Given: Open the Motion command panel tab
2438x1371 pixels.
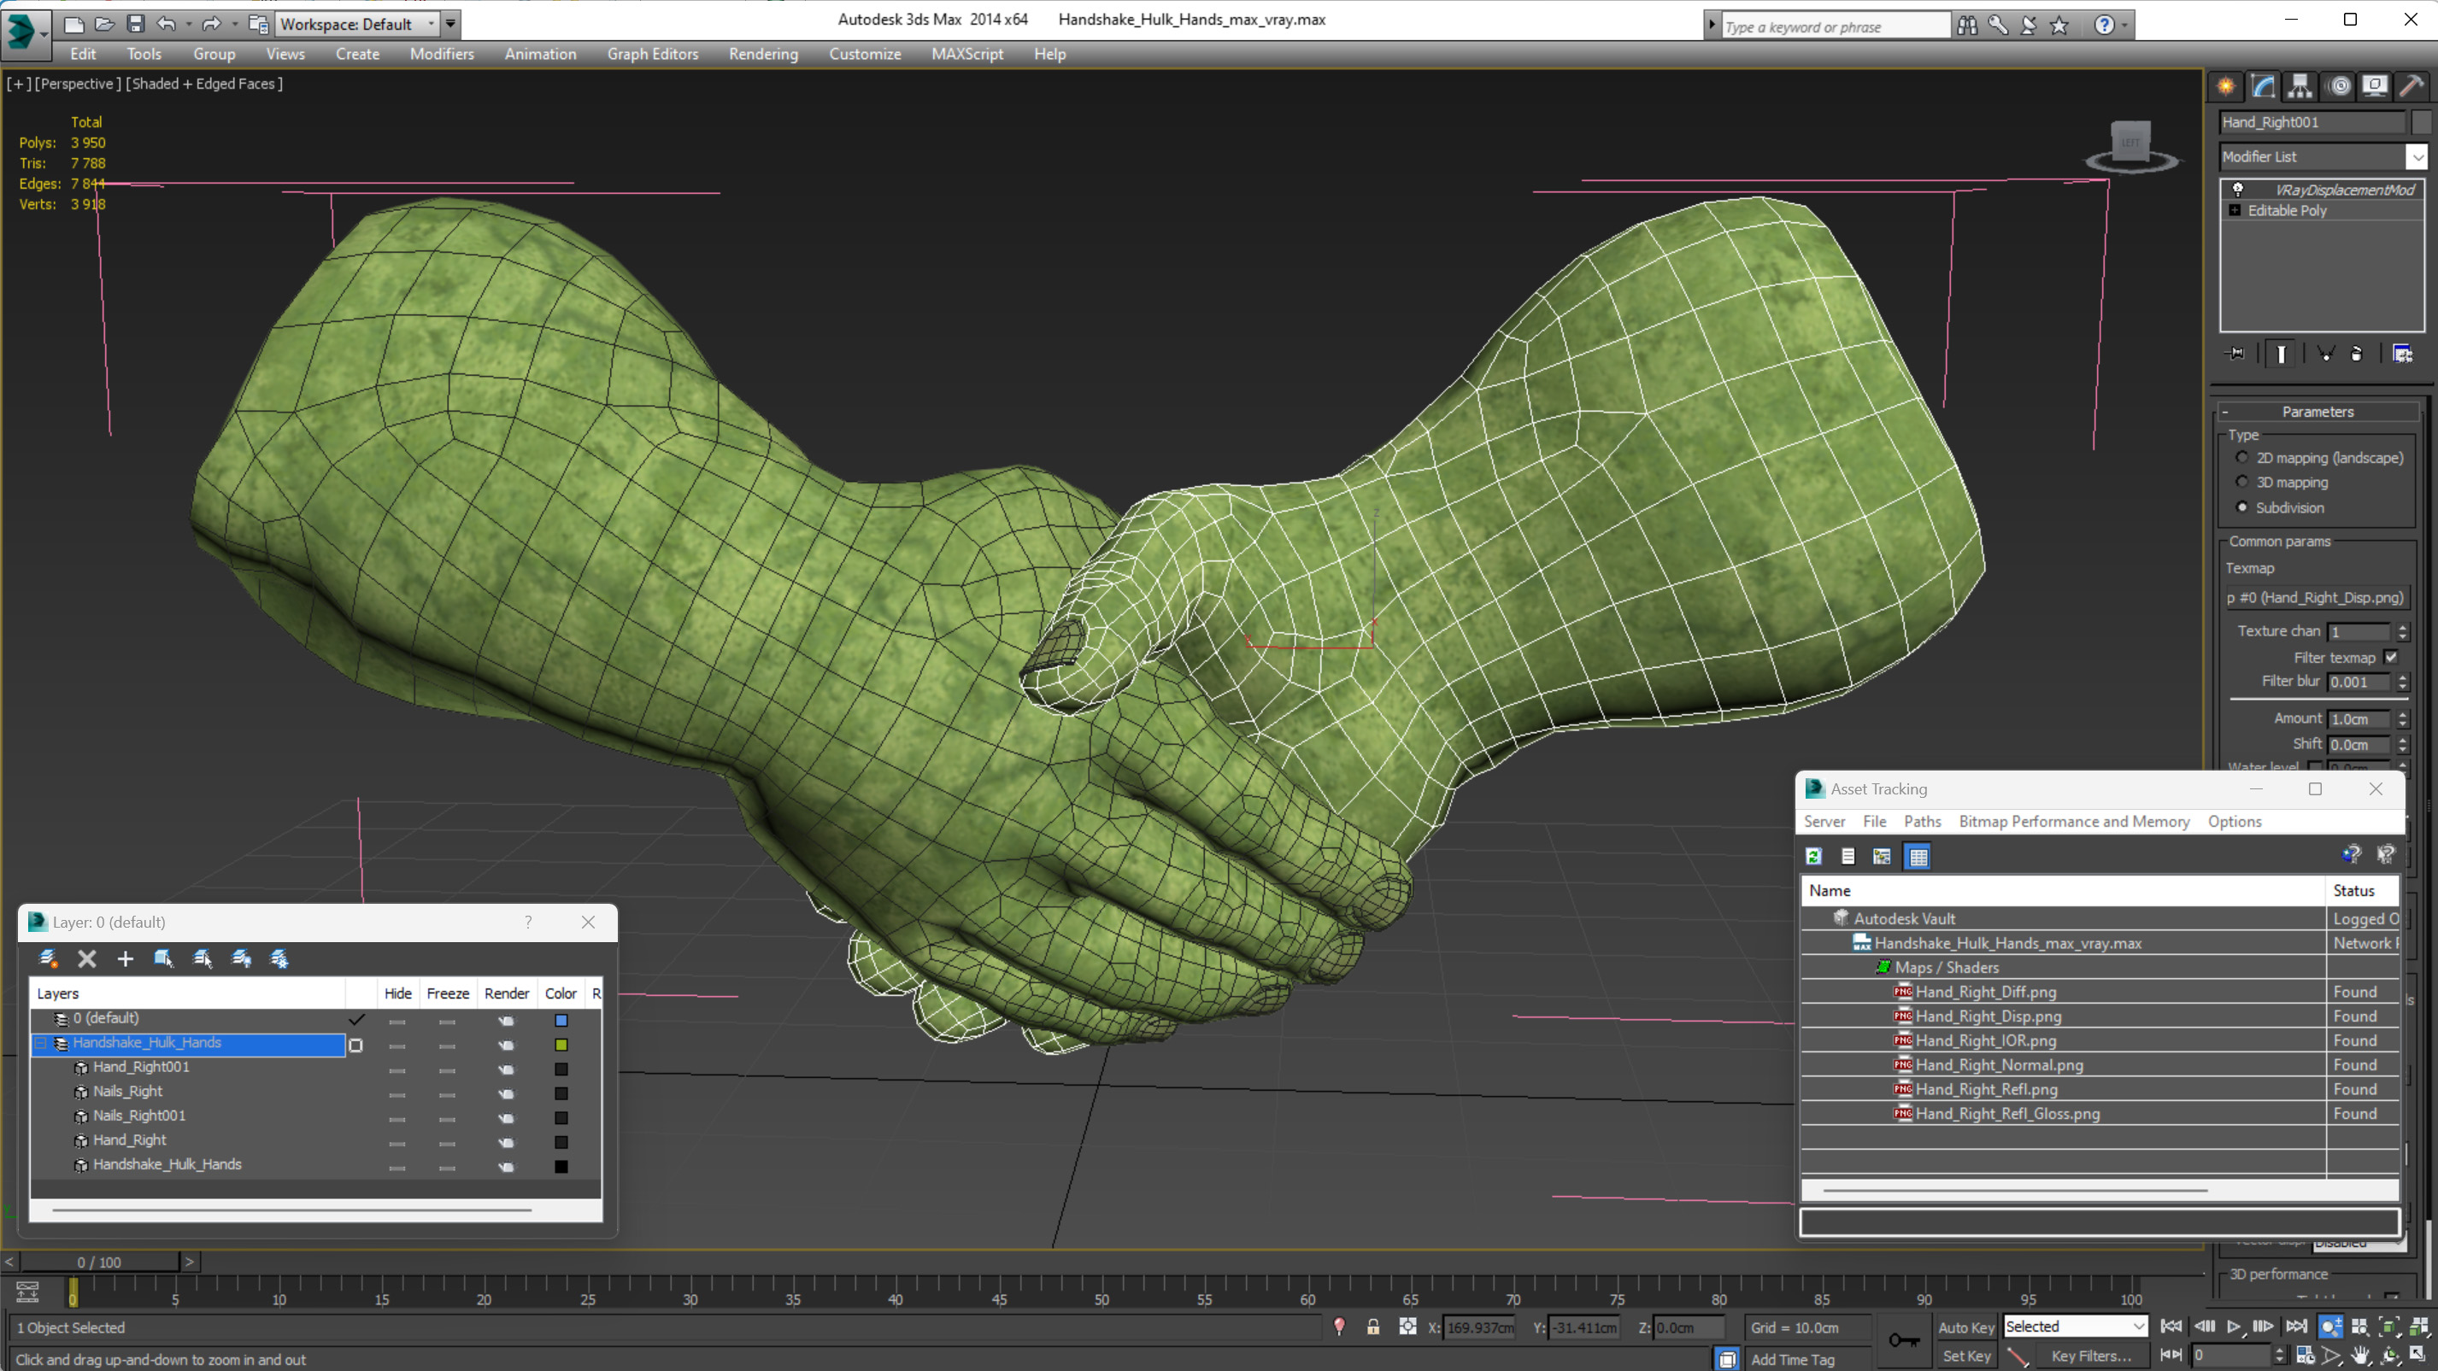Looking at the screenshot, I should [x=2339, y=86].
